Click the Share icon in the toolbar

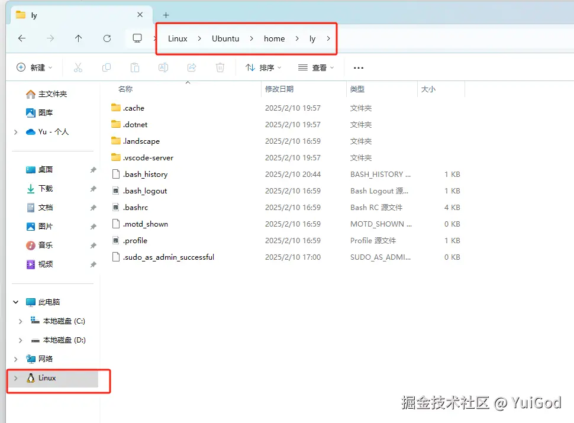coord(192,67)
